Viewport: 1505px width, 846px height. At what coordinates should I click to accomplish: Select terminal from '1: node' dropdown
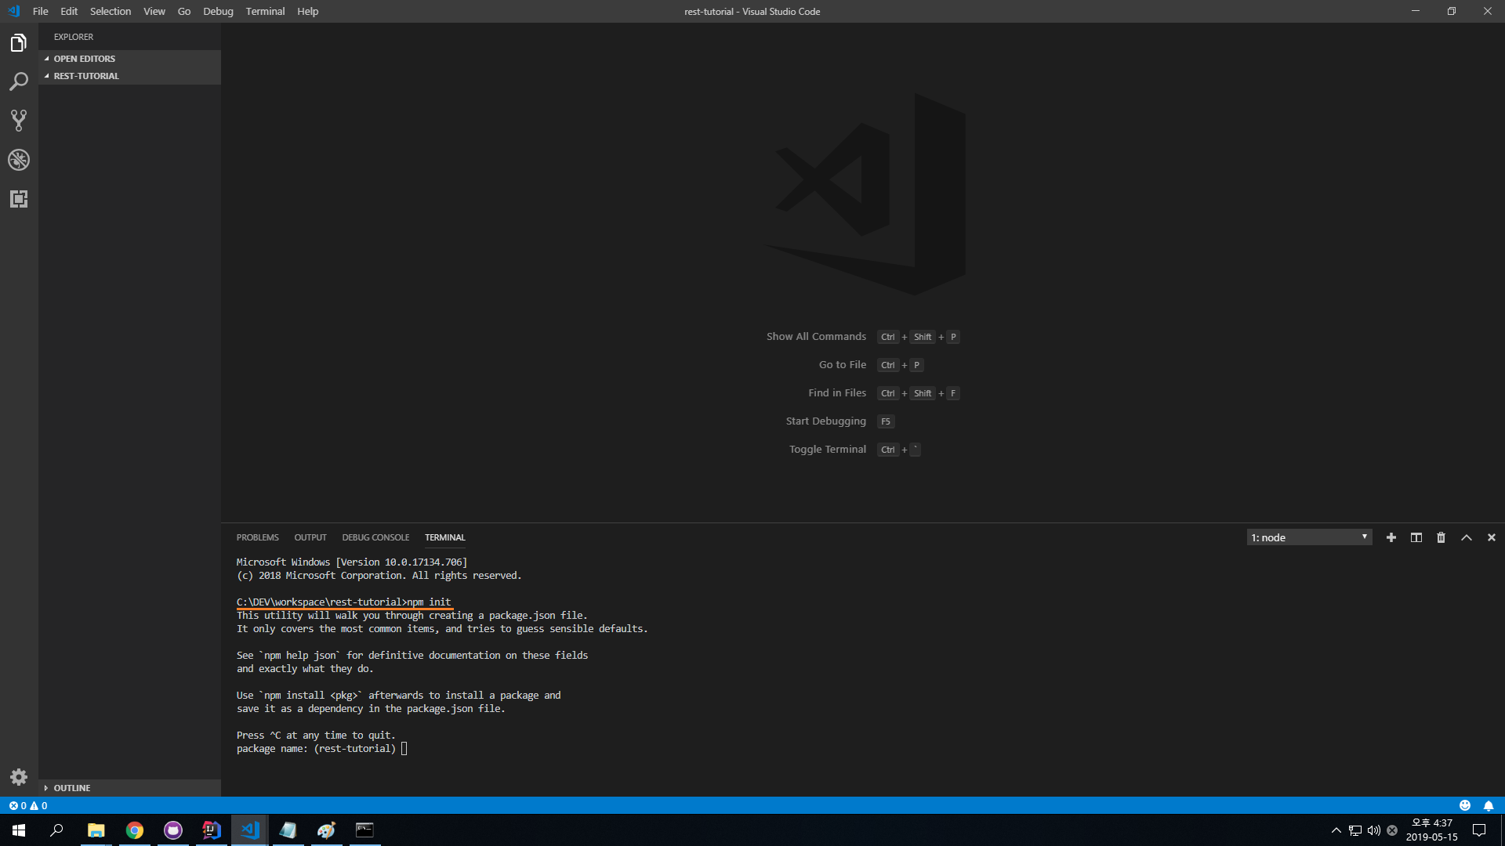point(1309,537)
